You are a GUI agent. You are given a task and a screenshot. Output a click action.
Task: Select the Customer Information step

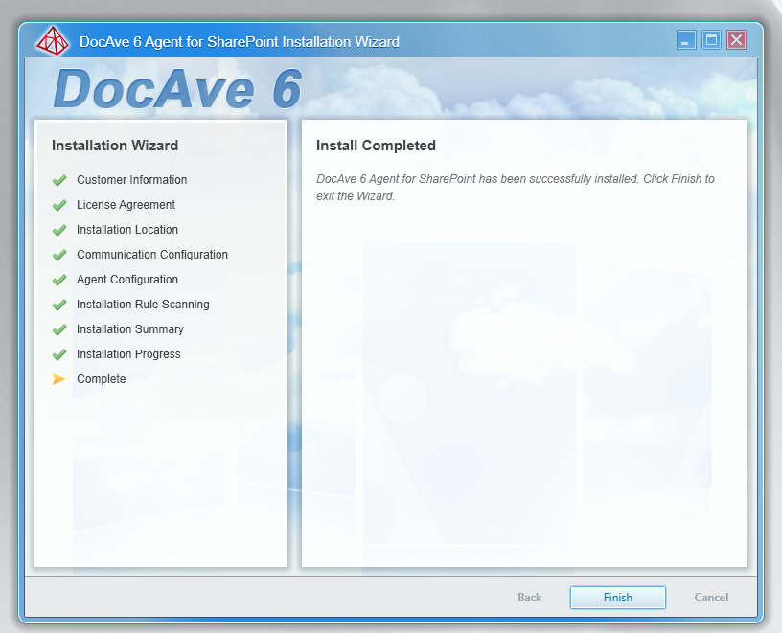click(x=131, y=180)
